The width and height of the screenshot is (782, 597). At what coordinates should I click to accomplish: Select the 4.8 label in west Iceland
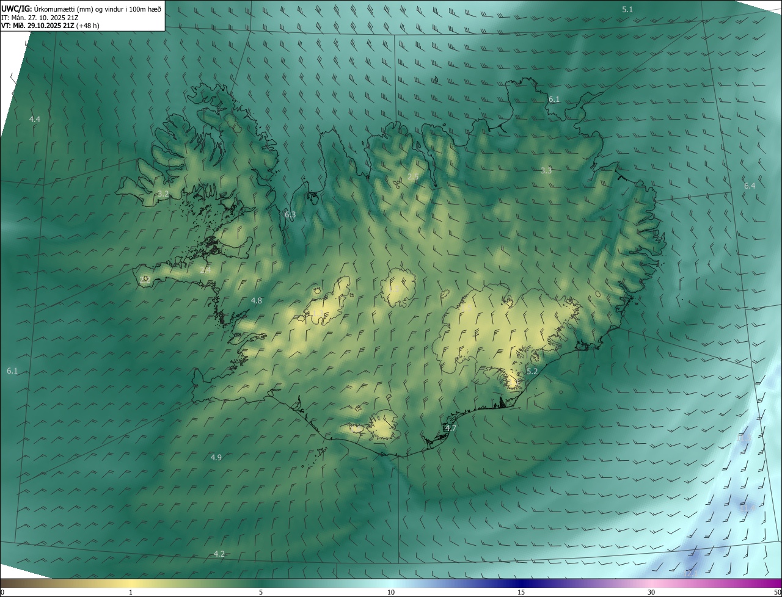pyautogui.click(x=257, y=300)
